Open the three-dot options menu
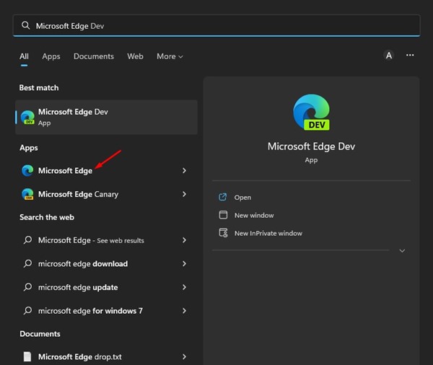433x365 pixels. tap(410, 56)
